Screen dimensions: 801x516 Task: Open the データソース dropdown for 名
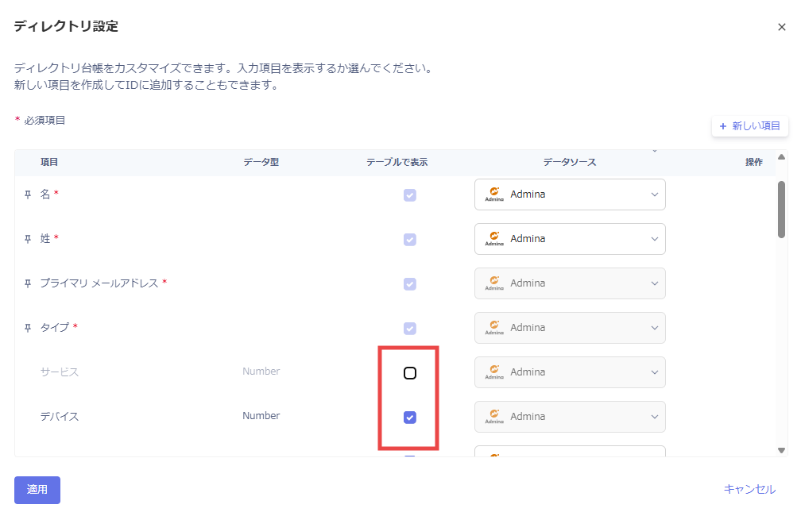click(570, 194)
